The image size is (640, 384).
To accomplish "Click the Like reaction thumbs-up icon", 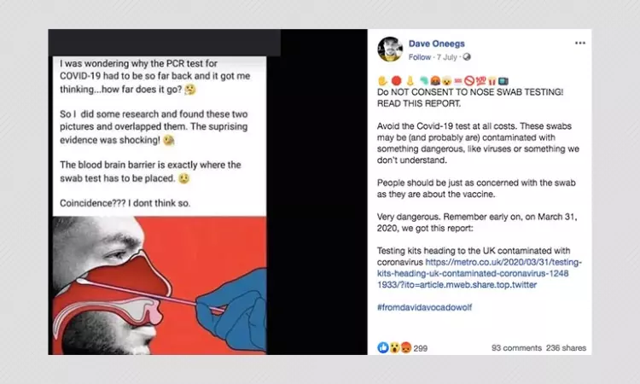I will (383, 347).
